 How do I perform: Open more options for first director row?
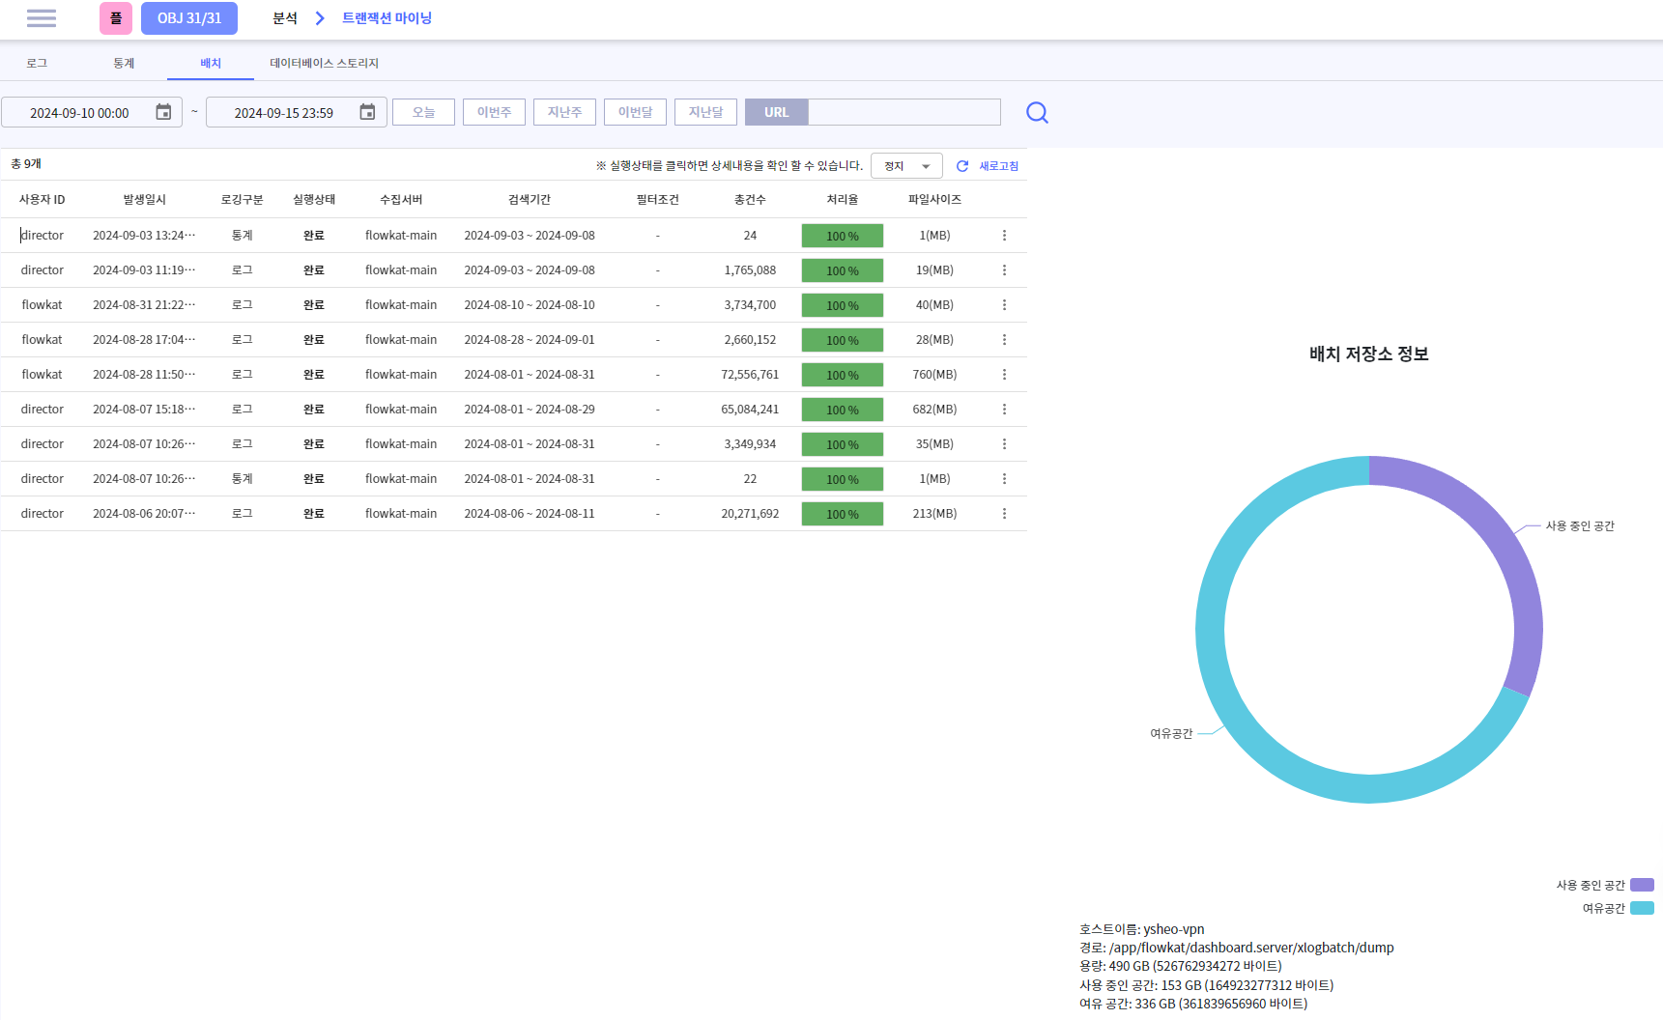[x=1004, y=236]
